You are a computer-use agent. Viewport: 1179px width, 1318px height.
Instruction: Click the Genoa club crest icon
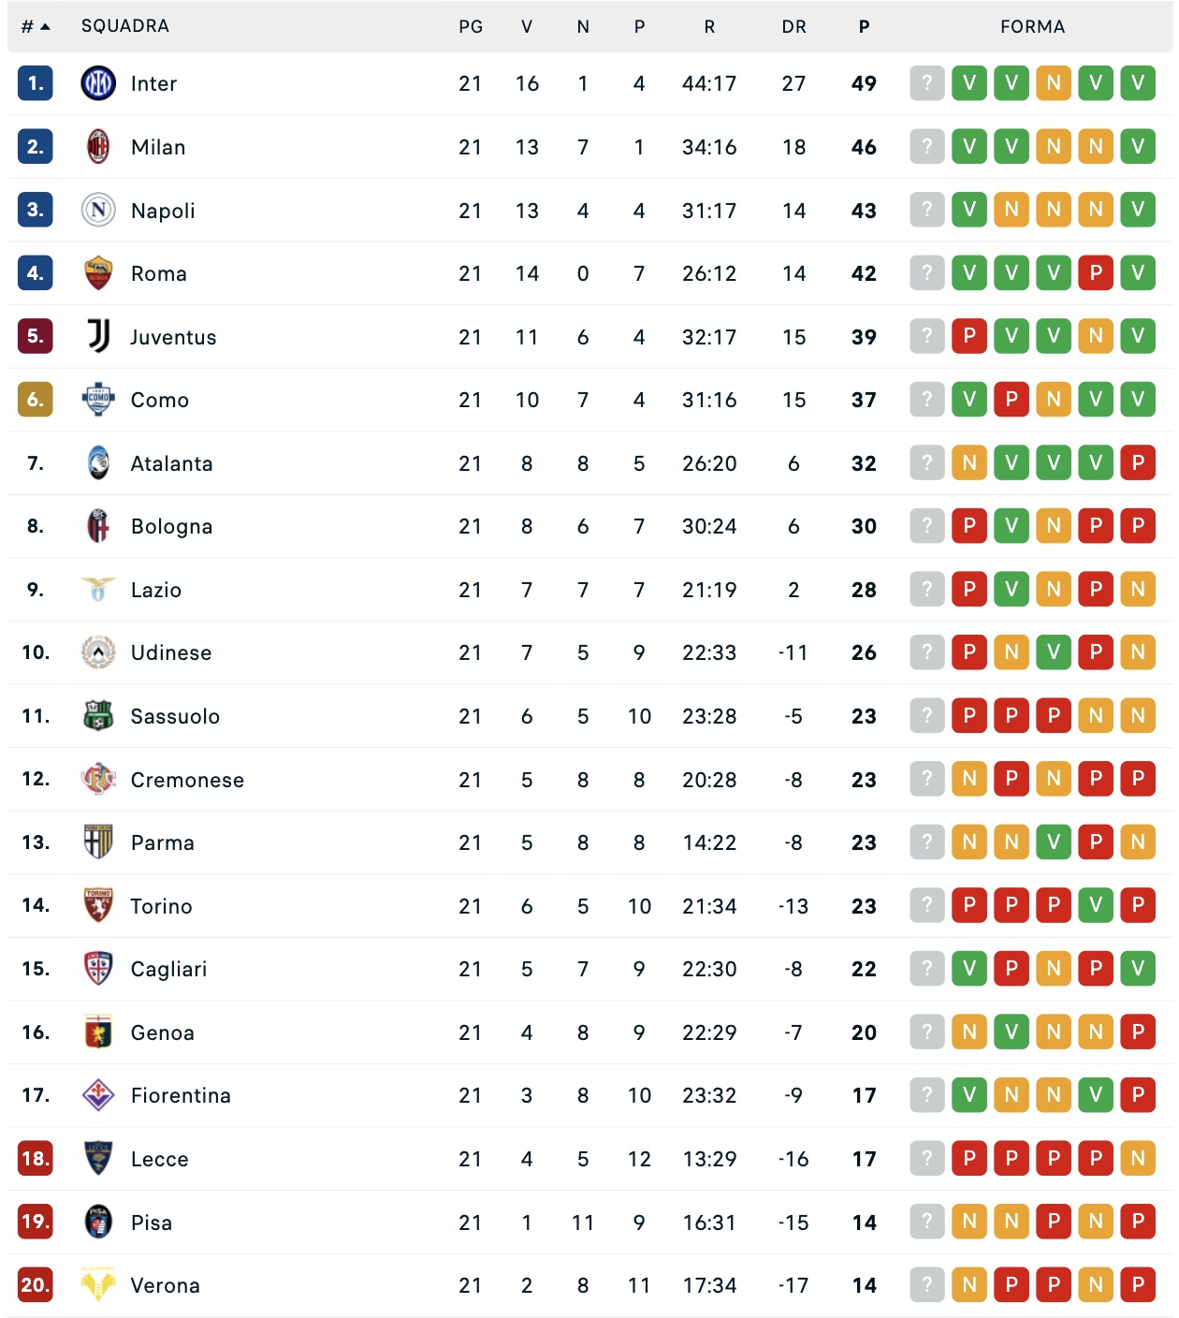click(98, 1032)
